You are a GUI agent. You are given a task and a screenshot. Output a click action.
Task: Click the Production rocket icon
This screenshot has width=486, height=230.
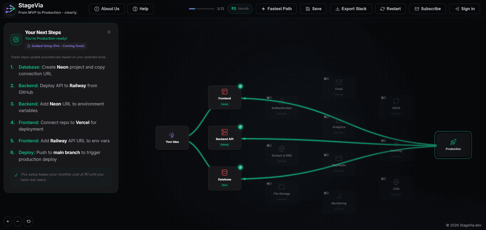453,142
